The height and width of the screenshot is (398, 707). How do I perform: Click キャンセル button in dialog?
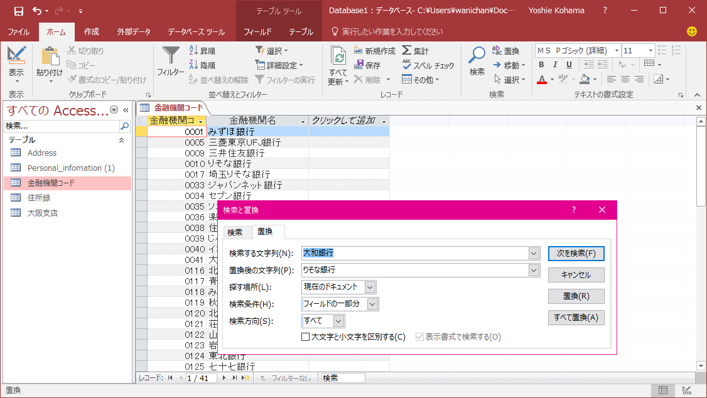576,274
